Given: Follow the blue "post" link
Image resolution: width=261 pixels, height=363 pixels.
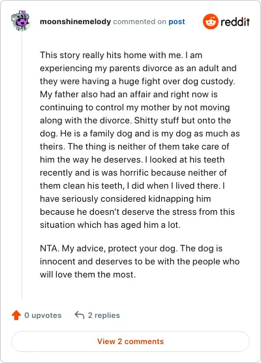Looking at the screenshot, I should [x=177, y=22].
